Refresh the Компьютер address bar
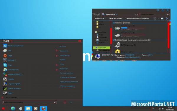177x111 pixels. tap(137, 15)
